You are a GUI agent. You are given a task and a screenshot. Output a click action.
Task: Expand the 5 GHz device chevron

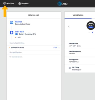tap(59, 48)
